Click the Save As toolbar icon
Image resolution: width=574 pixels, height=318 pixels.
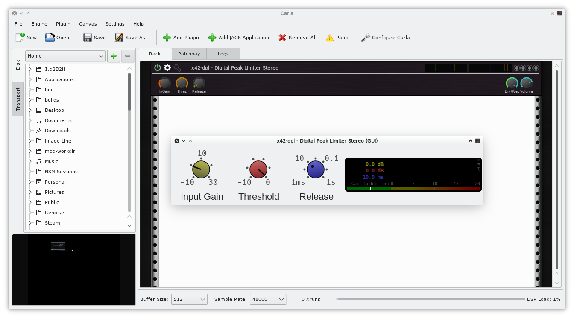119,38
